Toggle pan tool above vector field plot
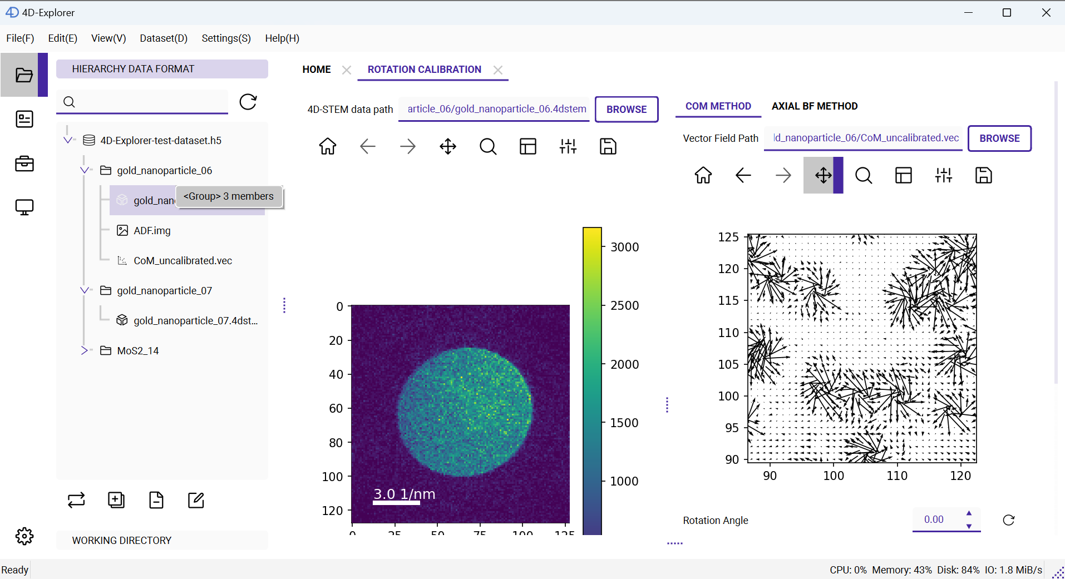The height and width of the screenshot is (579, 1065). 824,176
